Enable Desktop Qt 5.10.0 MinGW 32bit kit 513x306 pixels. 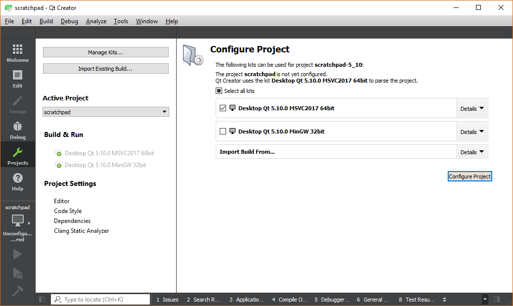[x=223, y=131]
